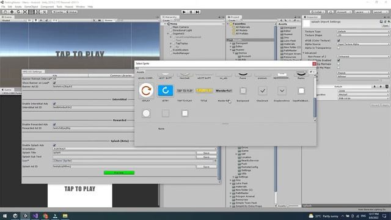This screenshot has width=391, height=220.
Task: Select the Hand tool in toolbar
Action: 5,12
